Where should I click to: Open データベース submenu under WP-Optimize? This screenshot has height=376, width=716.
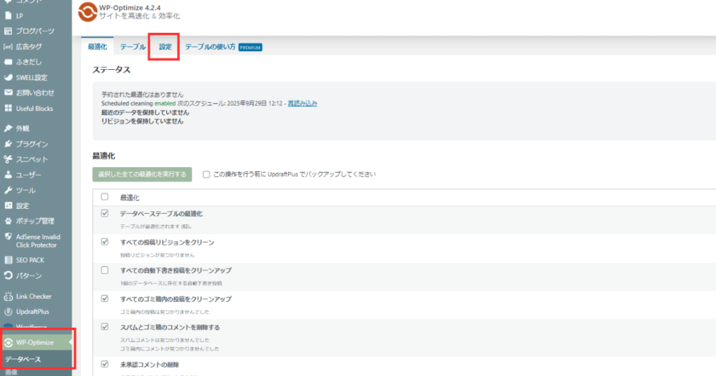pos(22,359)
